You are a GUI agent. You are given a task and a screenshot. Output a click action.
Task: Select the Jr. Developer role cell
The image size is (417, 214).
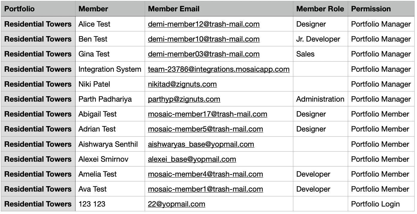[x=320, y=39]
